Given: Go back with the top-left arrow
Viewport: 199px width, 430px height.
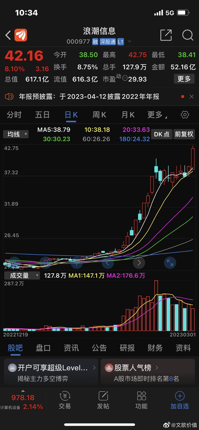Looking at the screenshot, I should point(8,35).
